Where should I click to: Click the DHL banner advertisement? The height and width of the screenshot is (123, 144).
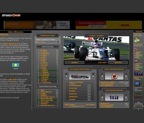[x=109, y=25]
